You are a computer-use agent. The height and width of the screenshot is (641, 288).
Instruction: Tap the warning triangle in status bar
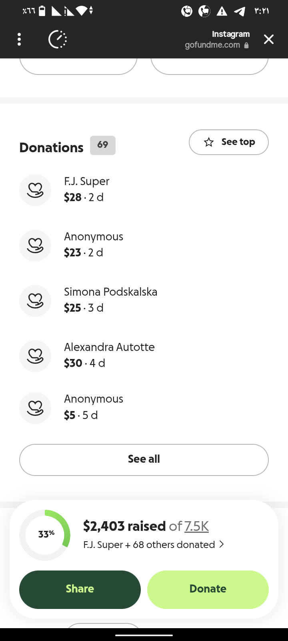point(222,11)
